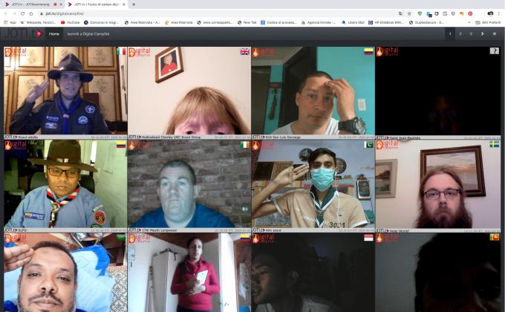Screen dimensions: 505x312
Task: Open the page translate icon in address bar
Action: 400,13
